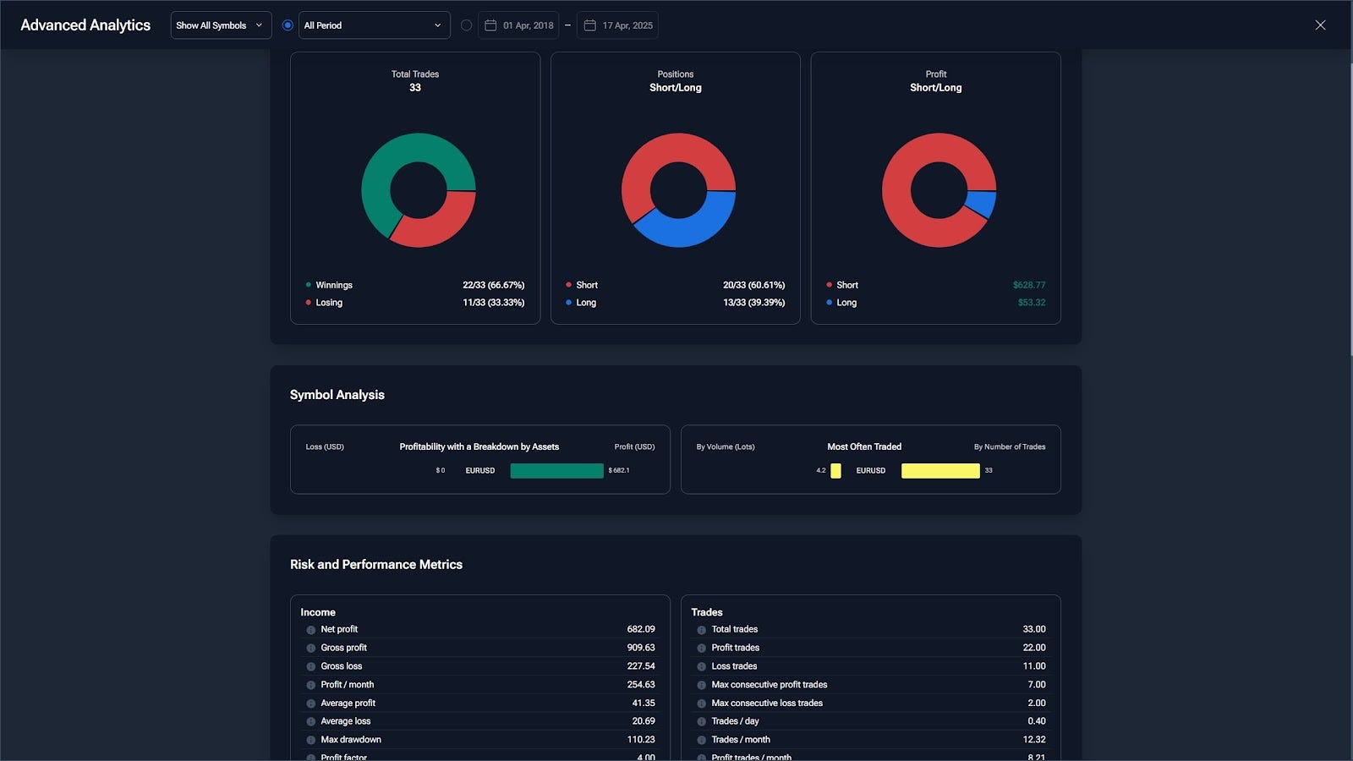This screenshot has width=1353, height=761.
Task: Click info icon next to Average profit
Action: pos(310,704)
